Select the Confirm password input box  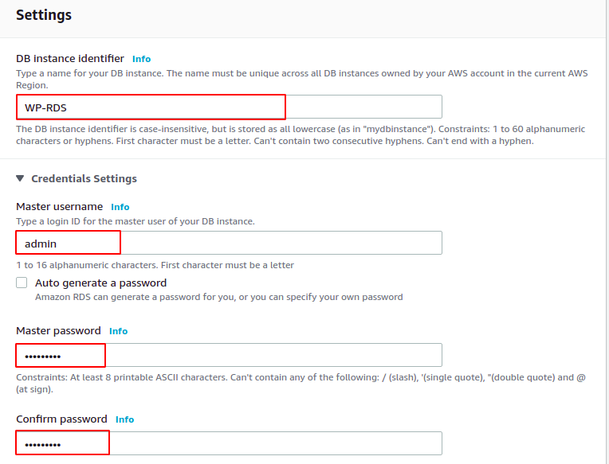click(229, 443)
